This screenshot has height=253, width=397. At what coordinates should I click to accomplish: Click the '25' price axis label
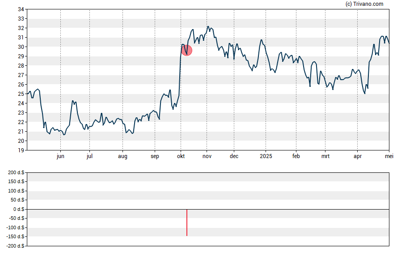point(21,94)
